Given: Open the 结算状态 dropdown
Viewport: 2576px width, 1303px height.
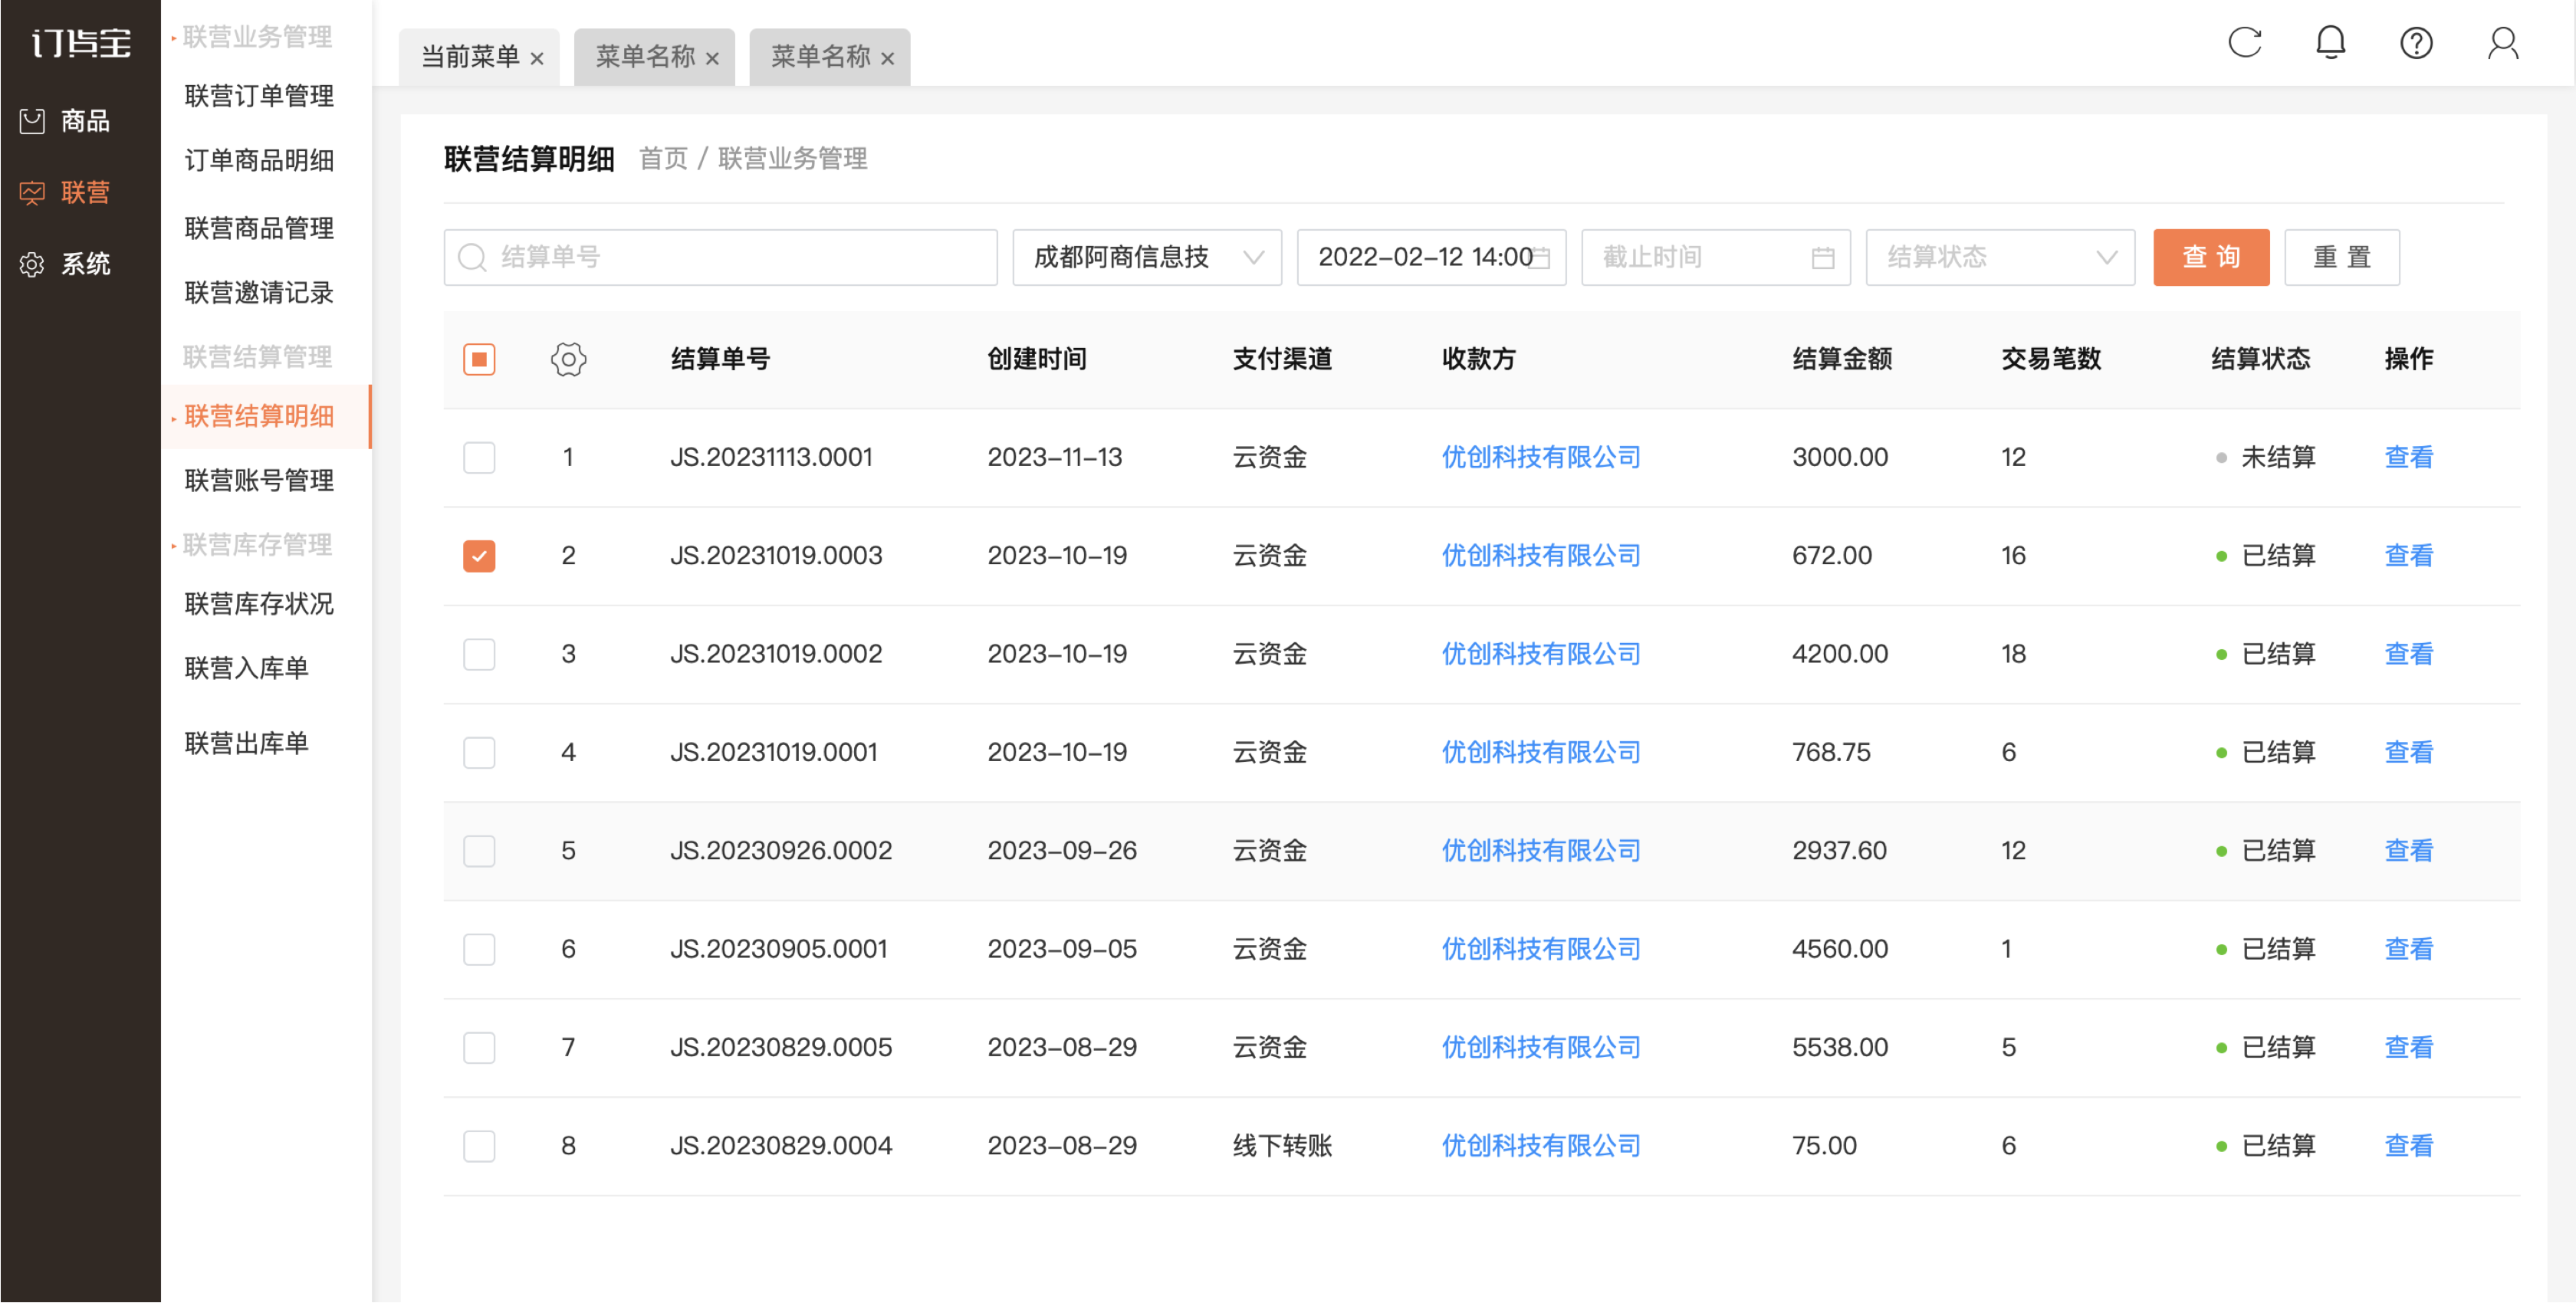Looking at the screenshot, I should click(2000, 258).
